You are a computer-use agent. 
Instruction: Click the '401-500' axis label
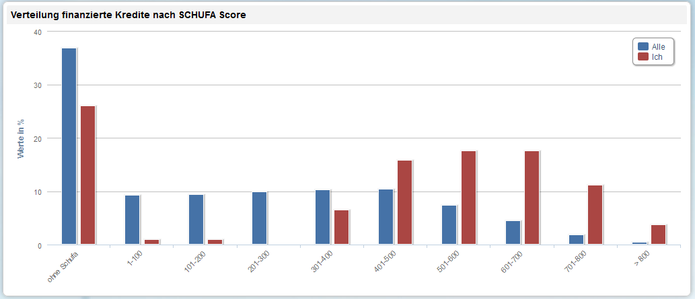(385, 261)
